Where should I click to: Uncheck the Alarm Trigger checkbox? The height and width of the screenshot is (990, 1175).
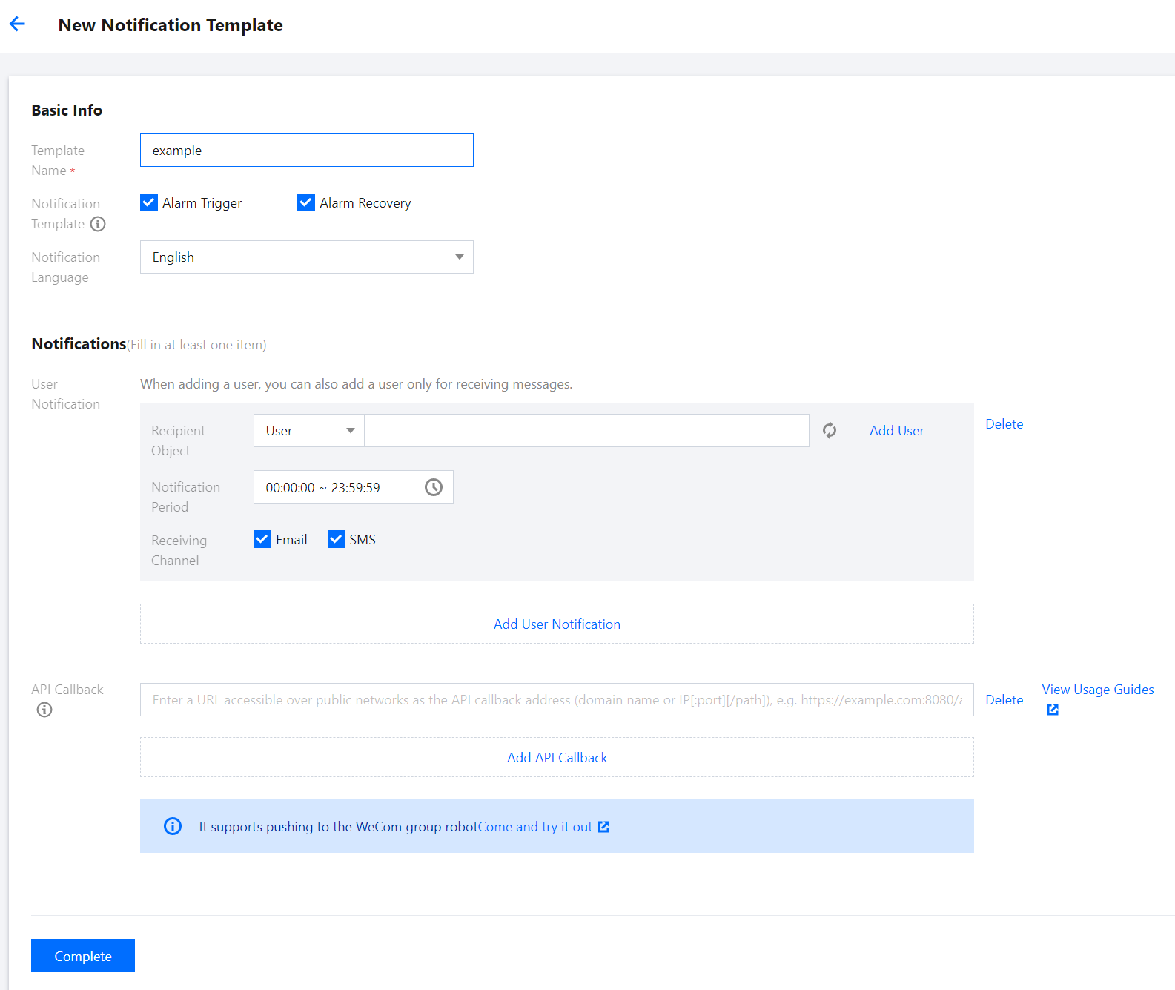click(149, 202)
